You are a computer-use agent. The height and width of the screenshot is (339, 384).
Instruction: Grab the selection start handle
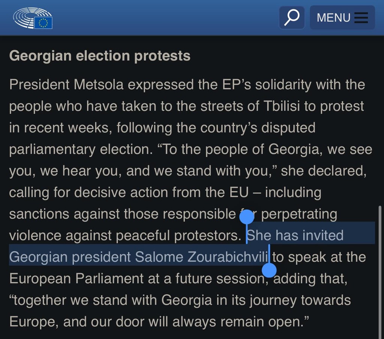coord(247,217)
